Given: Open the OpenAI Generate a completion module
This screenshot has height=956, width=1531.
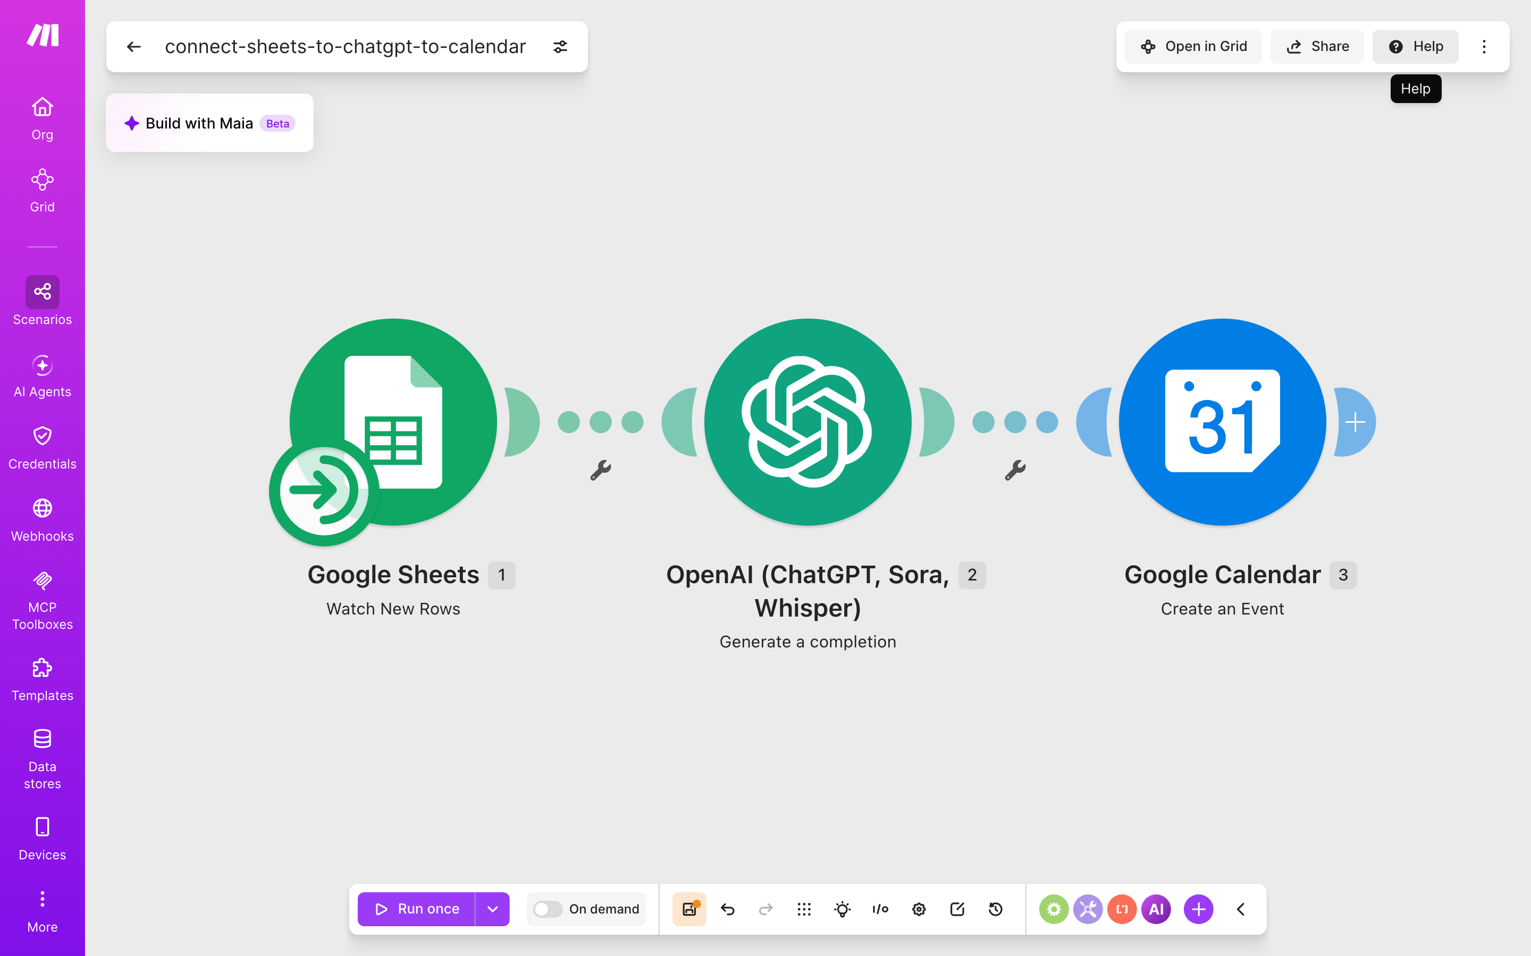Looking at the screenshot, I should tap(808, 422).
